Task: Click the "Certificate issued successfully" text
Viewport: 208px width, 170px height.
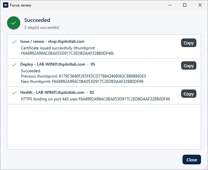Action: point(47,48)
